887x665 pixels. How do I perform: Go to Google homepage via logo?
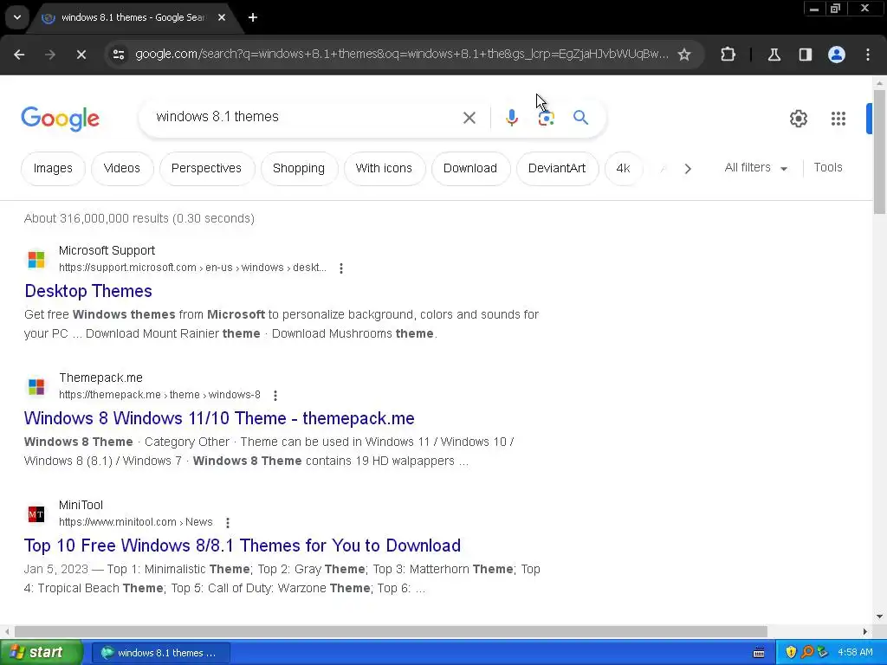[60, 119]
